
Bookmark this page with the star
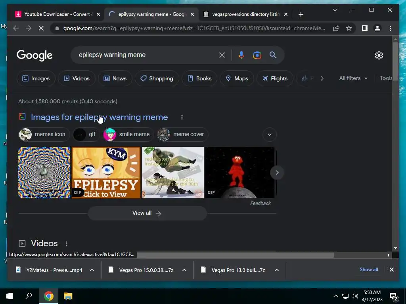(x=349, y=28)
